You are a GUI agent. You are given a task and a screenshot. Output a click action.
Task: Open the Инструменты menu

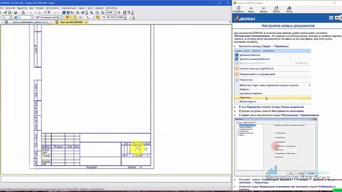tap(52, 8)
